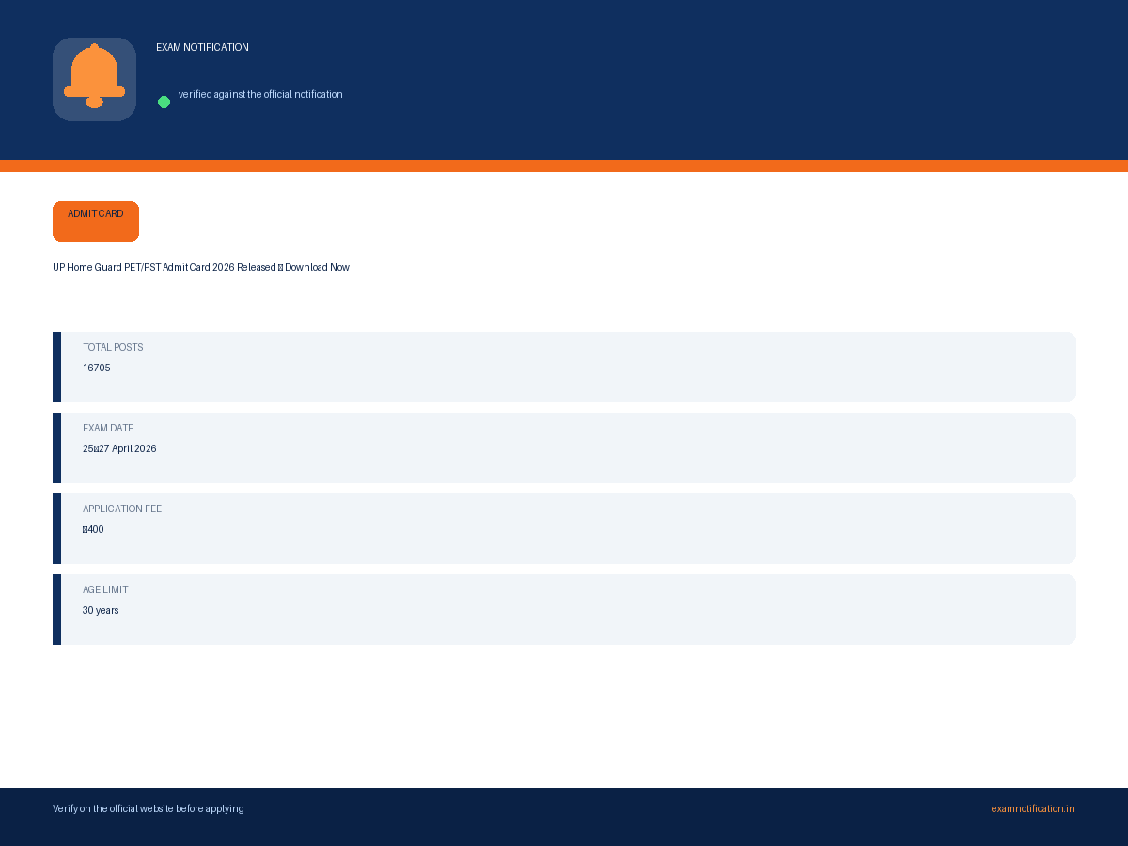Screen dimensions: 1128x846
Task: Open the examnotification.in footer link
Action: [x=1032, y=808]
